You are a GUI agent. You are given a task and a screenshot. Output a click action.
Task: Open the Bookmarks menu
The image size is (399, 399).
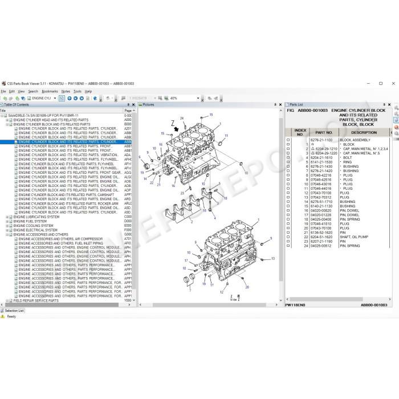click(50, 91)
